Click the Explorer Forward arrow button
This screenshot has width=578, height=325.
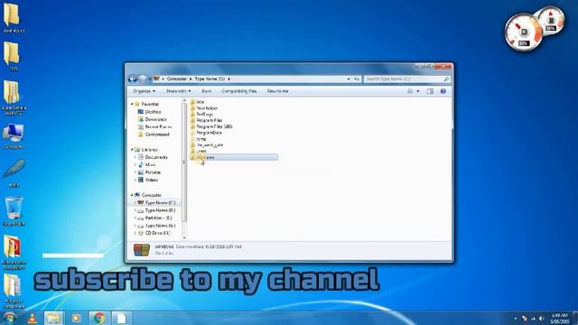pos(143,79)
